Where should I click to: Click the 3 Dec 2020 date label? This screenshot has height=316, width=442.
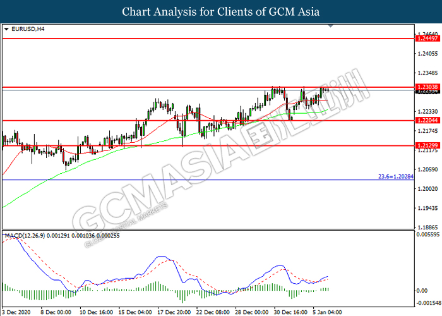(16, 312)
